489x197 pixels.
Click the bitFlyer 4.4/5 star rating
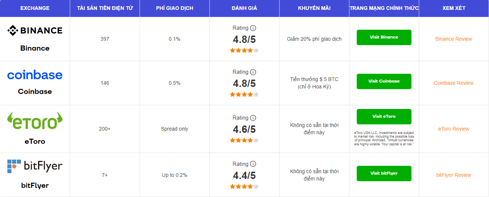pyautogui.click(x=244, y=187)
